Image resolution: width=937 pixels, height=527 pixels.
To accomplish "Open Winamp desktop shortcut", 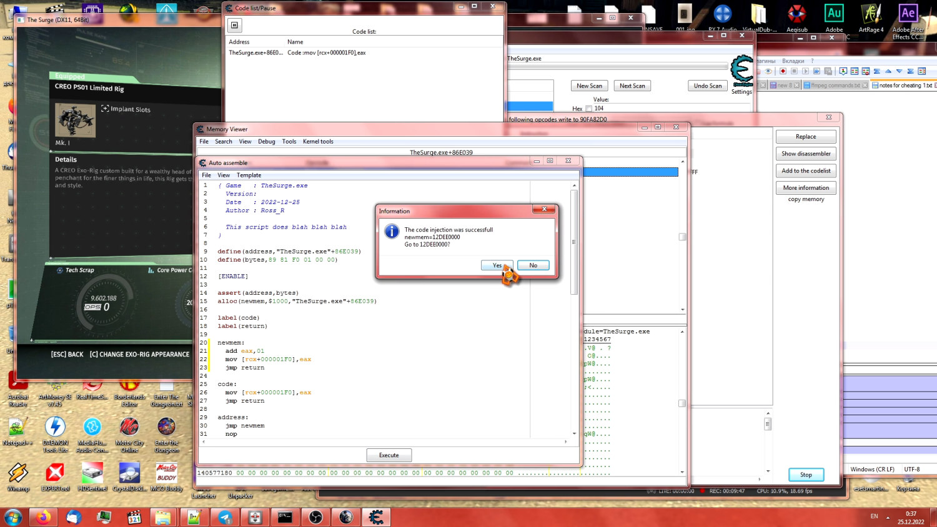I will (x=17, y=477).
